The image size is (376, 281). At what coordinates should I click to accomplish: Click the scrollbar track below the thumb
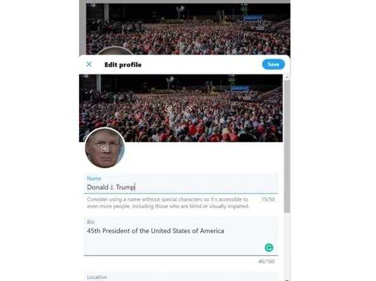287,245
